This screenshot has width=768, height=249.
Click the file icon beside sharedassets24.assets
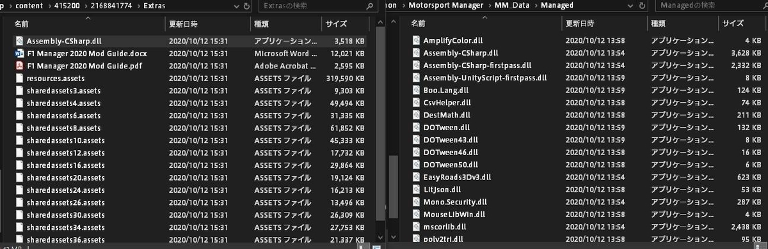(x=19, y=190)
